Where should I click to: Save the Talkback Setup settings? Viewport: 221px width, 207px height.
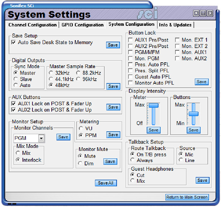click(x=203, y=180)
